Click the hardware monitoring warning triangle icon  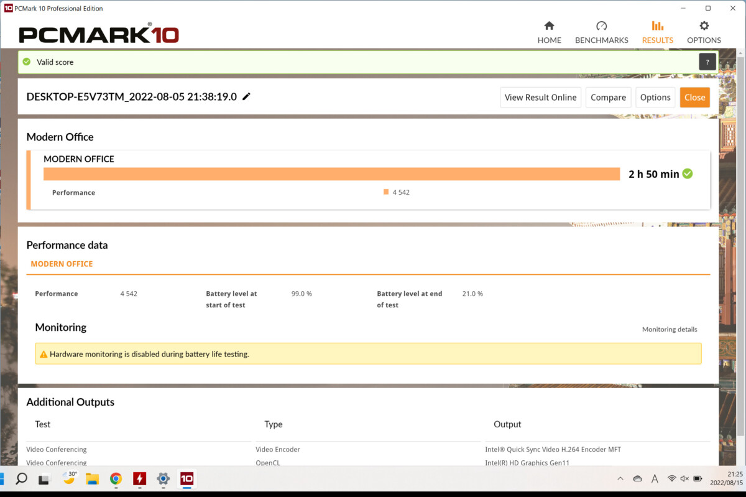tap(44, 354)
